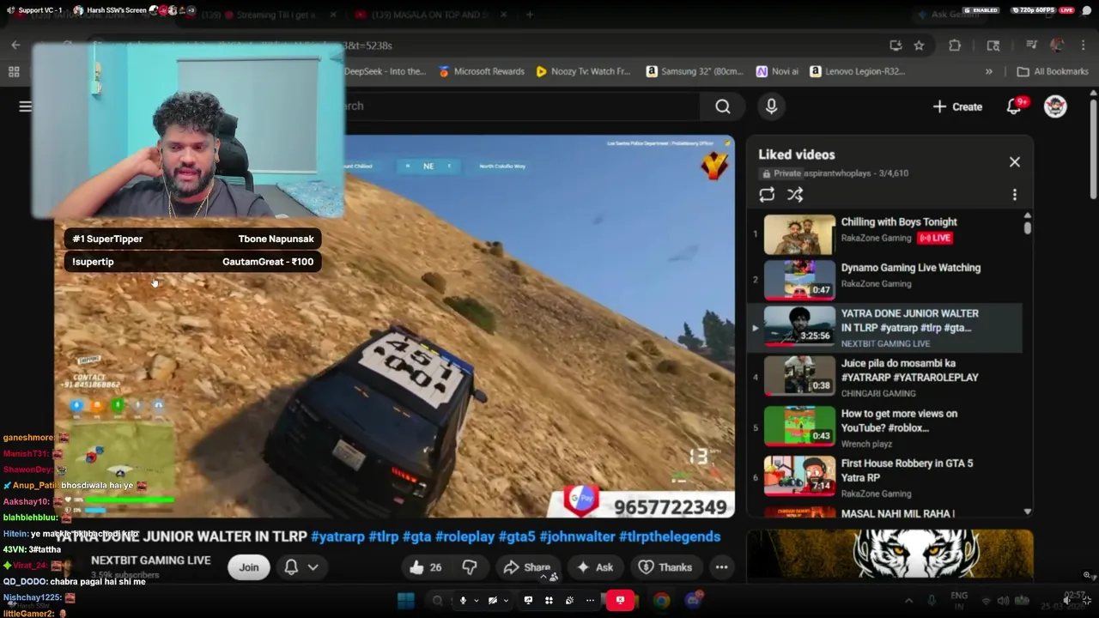Viewport: 1099px width, 618px height.
Task: Click the #yatrarp hashtag link
Action: click(337, 536)
